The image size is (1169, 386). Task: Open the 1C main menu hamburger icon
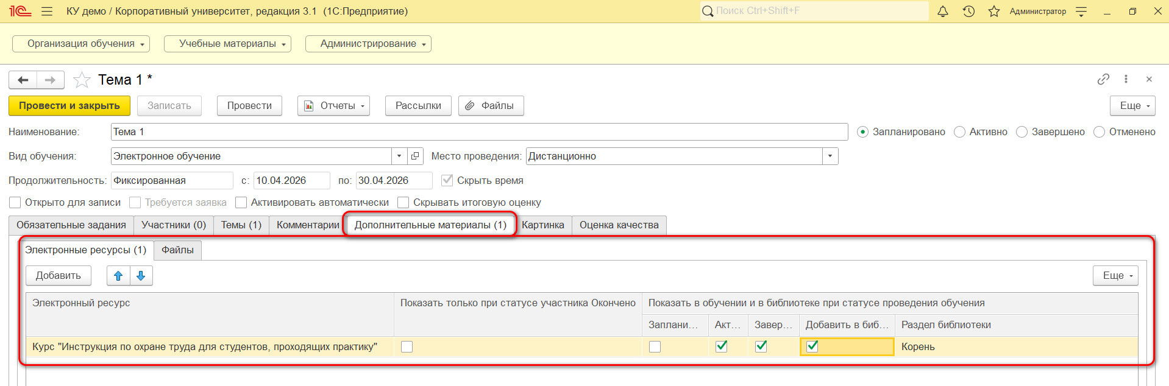[x=47, y=11]
